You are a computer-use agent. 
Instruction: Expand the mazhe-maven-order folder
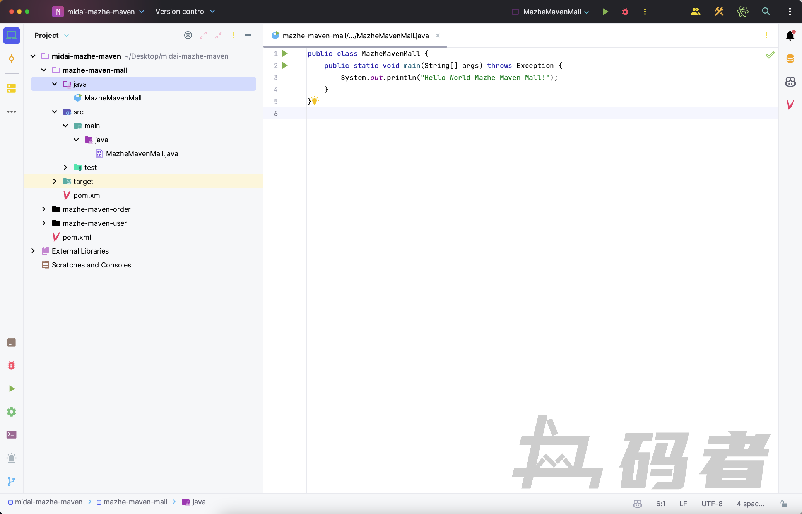point(44,209)
